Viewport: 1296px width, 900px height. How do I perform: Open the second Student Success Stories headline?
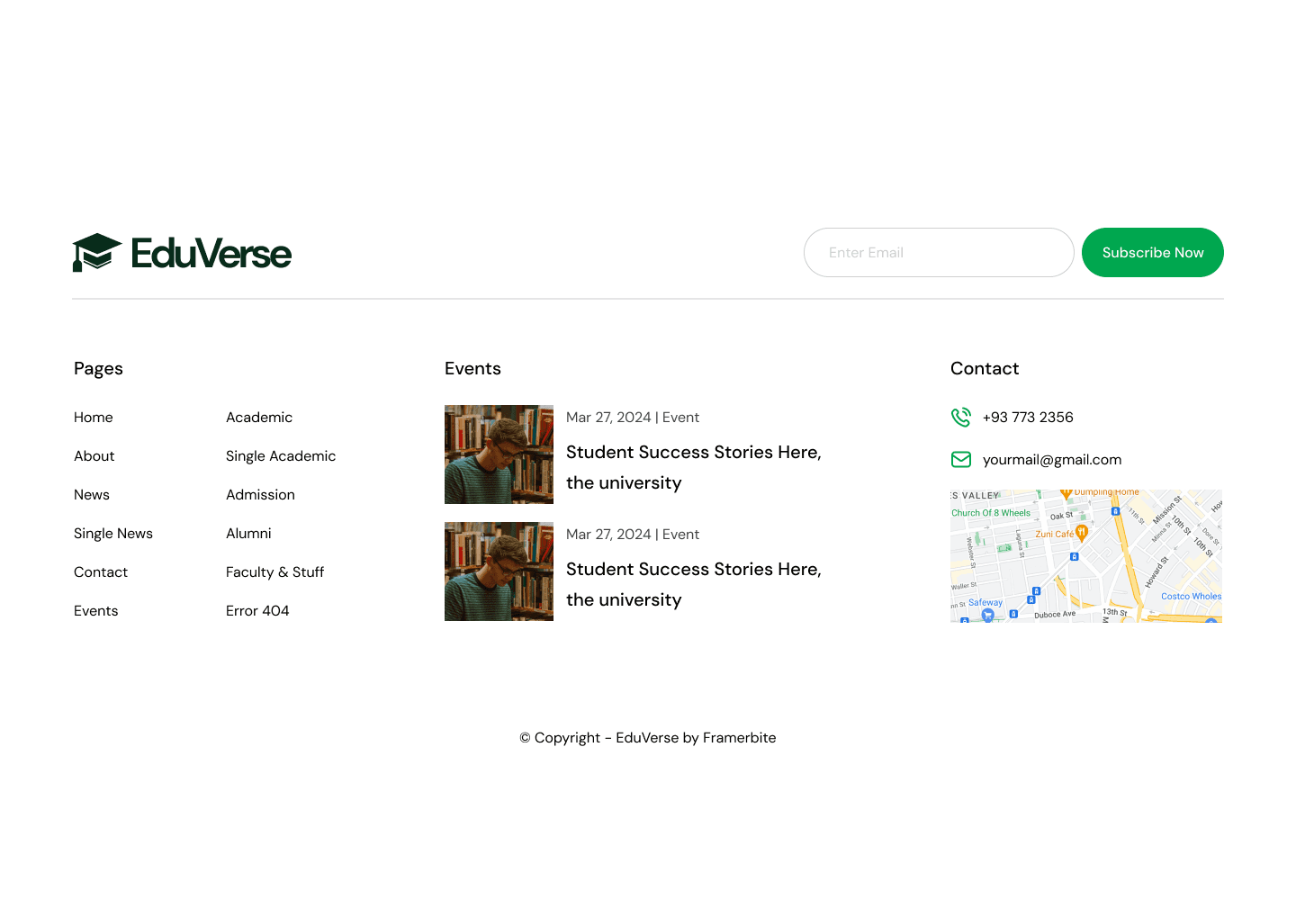click(694, 585)
